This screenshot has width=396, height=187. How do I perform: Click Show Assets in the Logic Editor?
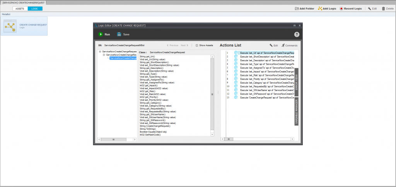(x=205, y=45)
